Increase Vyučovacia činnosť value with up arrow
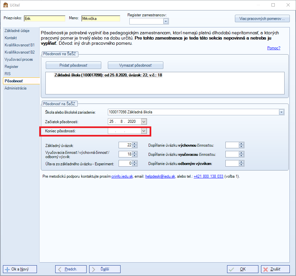This screenshot has width=296, height=276. (x=135, y=153)
